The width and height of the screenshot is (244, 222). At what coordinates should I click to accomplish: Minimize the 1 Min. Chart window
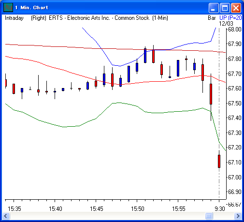pos(214,8)
